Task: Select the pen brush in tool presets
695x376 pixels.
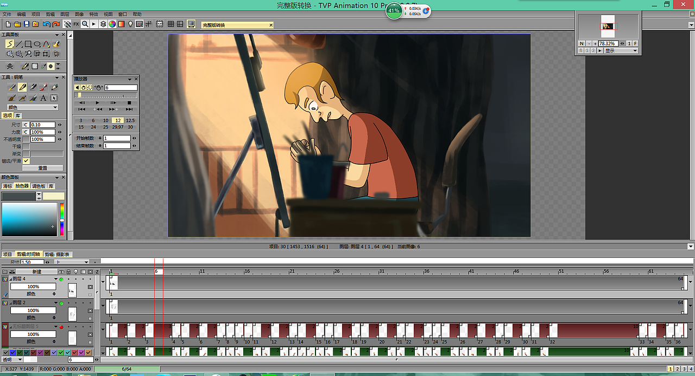Action: pyautogui.click(x=22, y=87)
